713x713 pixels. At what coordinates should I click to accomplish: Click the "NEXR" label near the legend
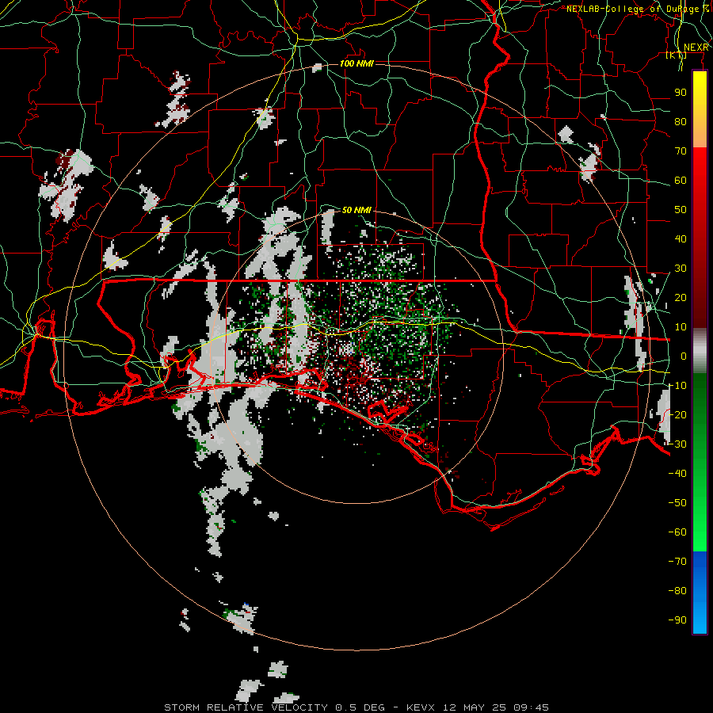tap(696, 48)
